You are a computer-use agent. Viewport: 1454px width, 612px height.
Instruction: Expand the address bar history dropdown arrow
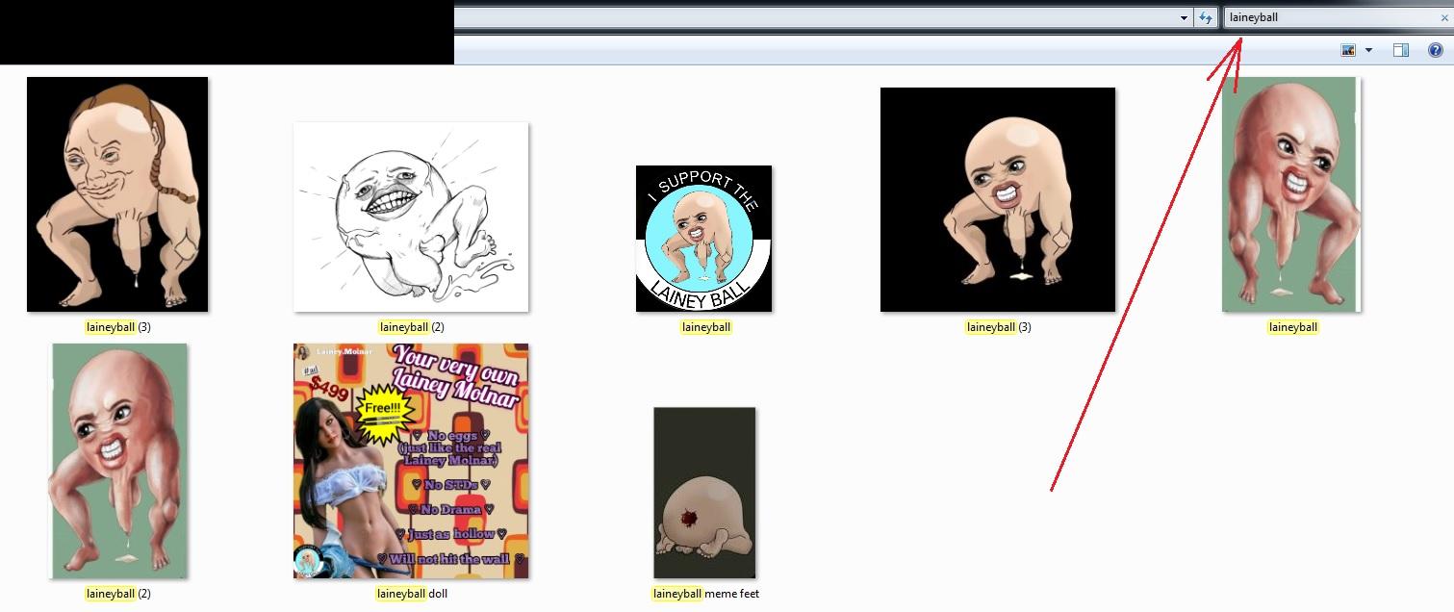pos(1184,18)
